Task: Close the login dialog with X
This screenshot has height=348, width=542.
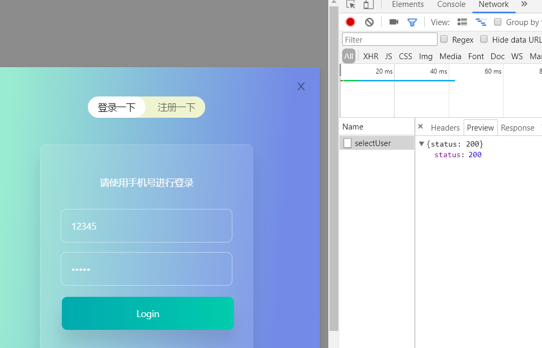Action: point(301,86)
